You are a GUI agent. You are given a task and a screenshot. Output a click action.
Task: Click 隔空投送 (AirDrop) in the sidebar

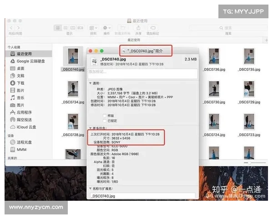click(x=24, y=120)
